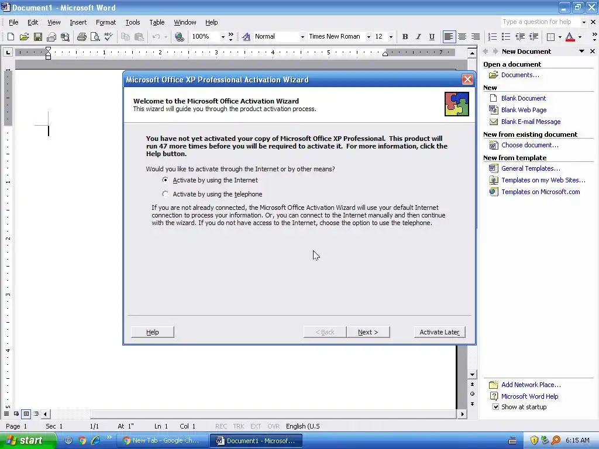The image size is (599, 449).
Task: Toggle Underline formatting
Action: pyautogui.click(x=432, y=37)
